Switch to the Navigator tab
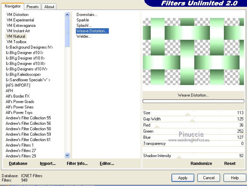 [x=13, y=6]
